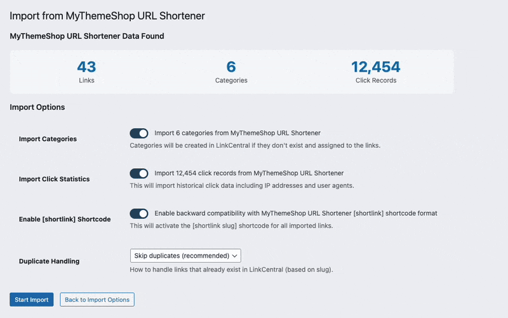508x318 pixels.
Task: Open the Skip duplicates dropdown
Action: (185, 256)
